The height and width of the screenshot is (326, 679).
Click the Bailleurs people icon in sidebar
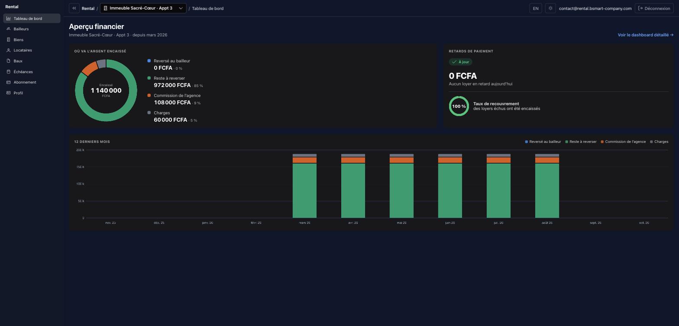[x=8, y=29]
